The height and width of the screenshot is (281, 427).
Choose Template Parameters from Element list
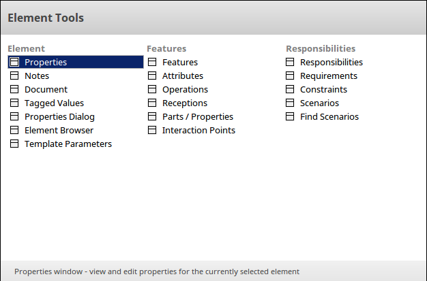(x=68, y=144)
